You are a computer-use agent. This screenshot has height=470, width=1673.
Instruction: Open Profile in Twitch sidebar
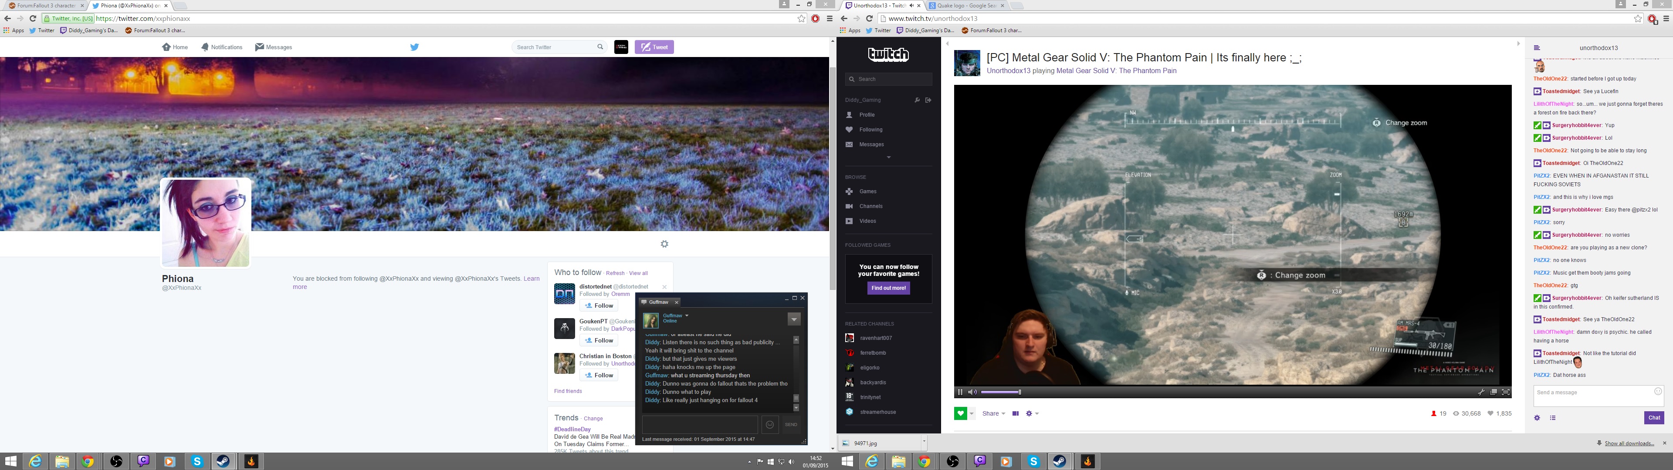(x=867, y=115)
